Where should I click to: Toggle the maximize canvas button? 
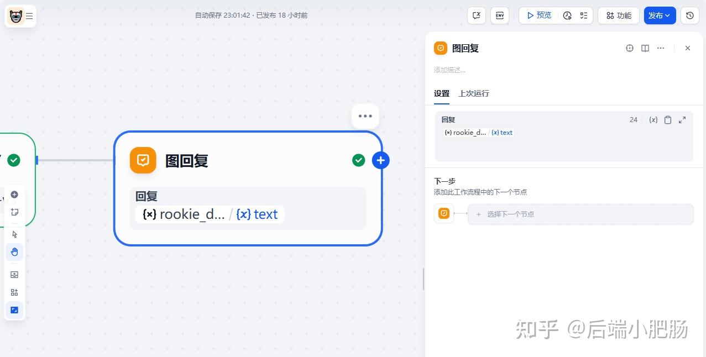tap(14, 310)
